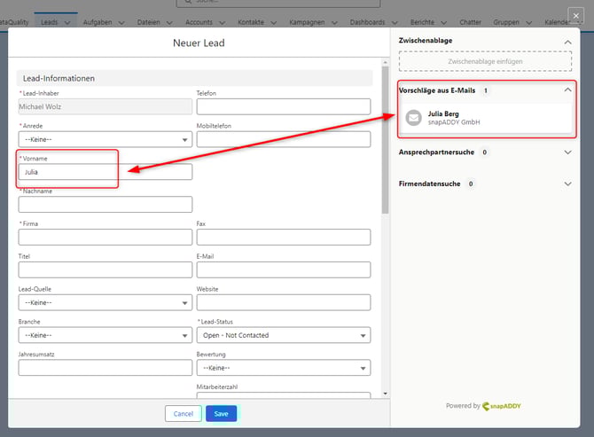Screen dimensions: 594x437
Task: Expand the Firmendatensuche section
Action: click(x=567, y=183)
